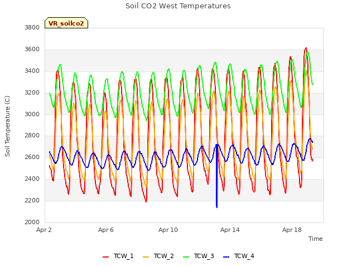Click the orange TCW_2 legend swatch
The image size is (357, 267).
coord(146,257)
